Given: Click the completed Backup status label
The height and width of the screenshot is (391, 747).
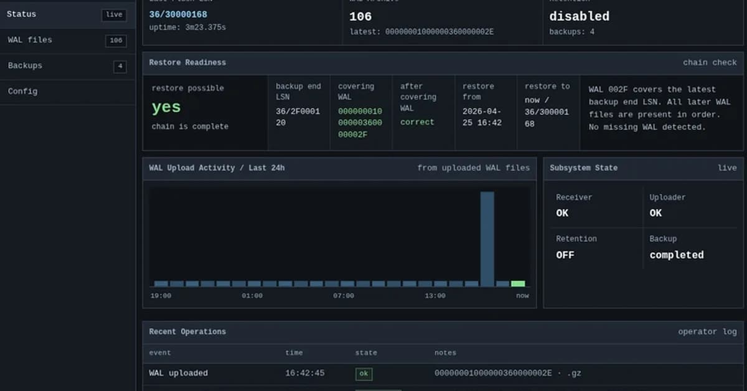Looking at the screenshot, I should coord(676,255).
